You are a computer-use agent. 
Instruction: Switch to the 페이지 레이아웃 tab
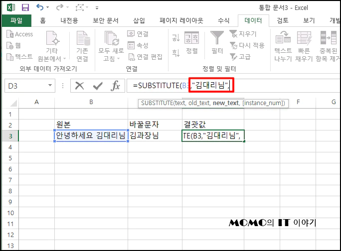point(181,20)
